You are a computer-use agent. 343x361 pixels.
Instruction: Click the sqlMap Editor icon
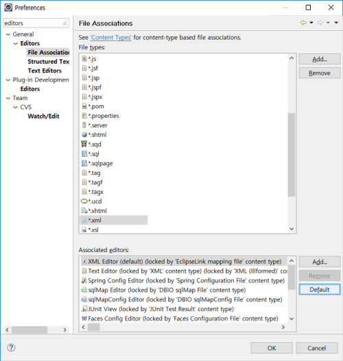pos(84,290)
